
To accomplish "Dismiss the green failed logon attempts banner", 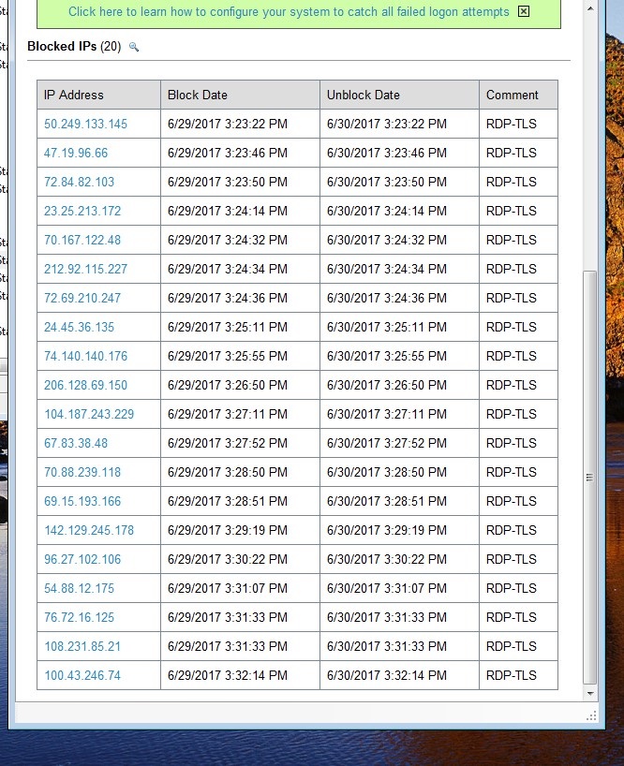I will [524, 11].
